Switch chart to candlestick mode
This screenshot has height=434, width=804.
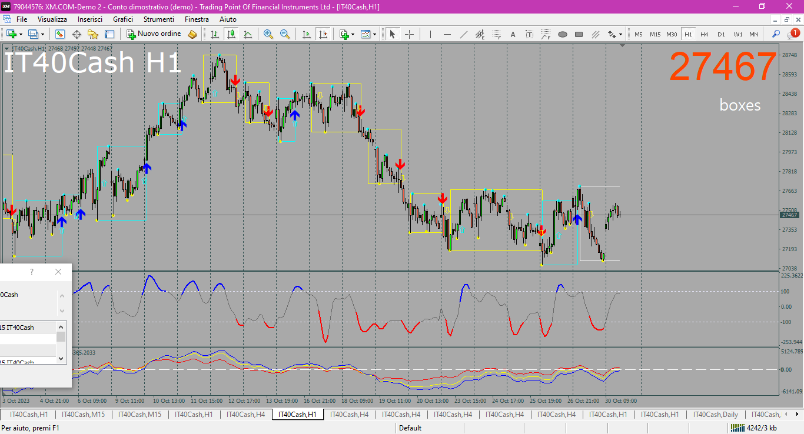(231, 34)
